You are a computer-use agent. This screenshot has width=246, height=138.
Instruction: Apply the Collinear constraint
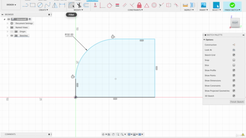tap(161, 5)
